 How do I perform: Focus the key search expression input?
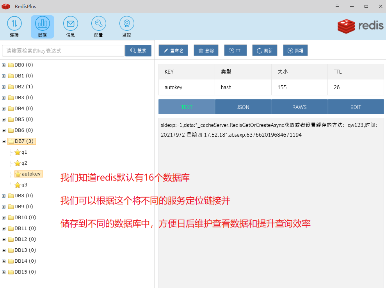(63, 51)
